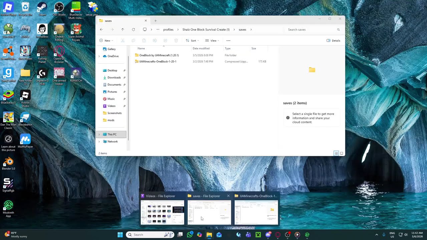
Task: Launch Roblox Studio desktop shortcut
Action: tap(25, 99)
